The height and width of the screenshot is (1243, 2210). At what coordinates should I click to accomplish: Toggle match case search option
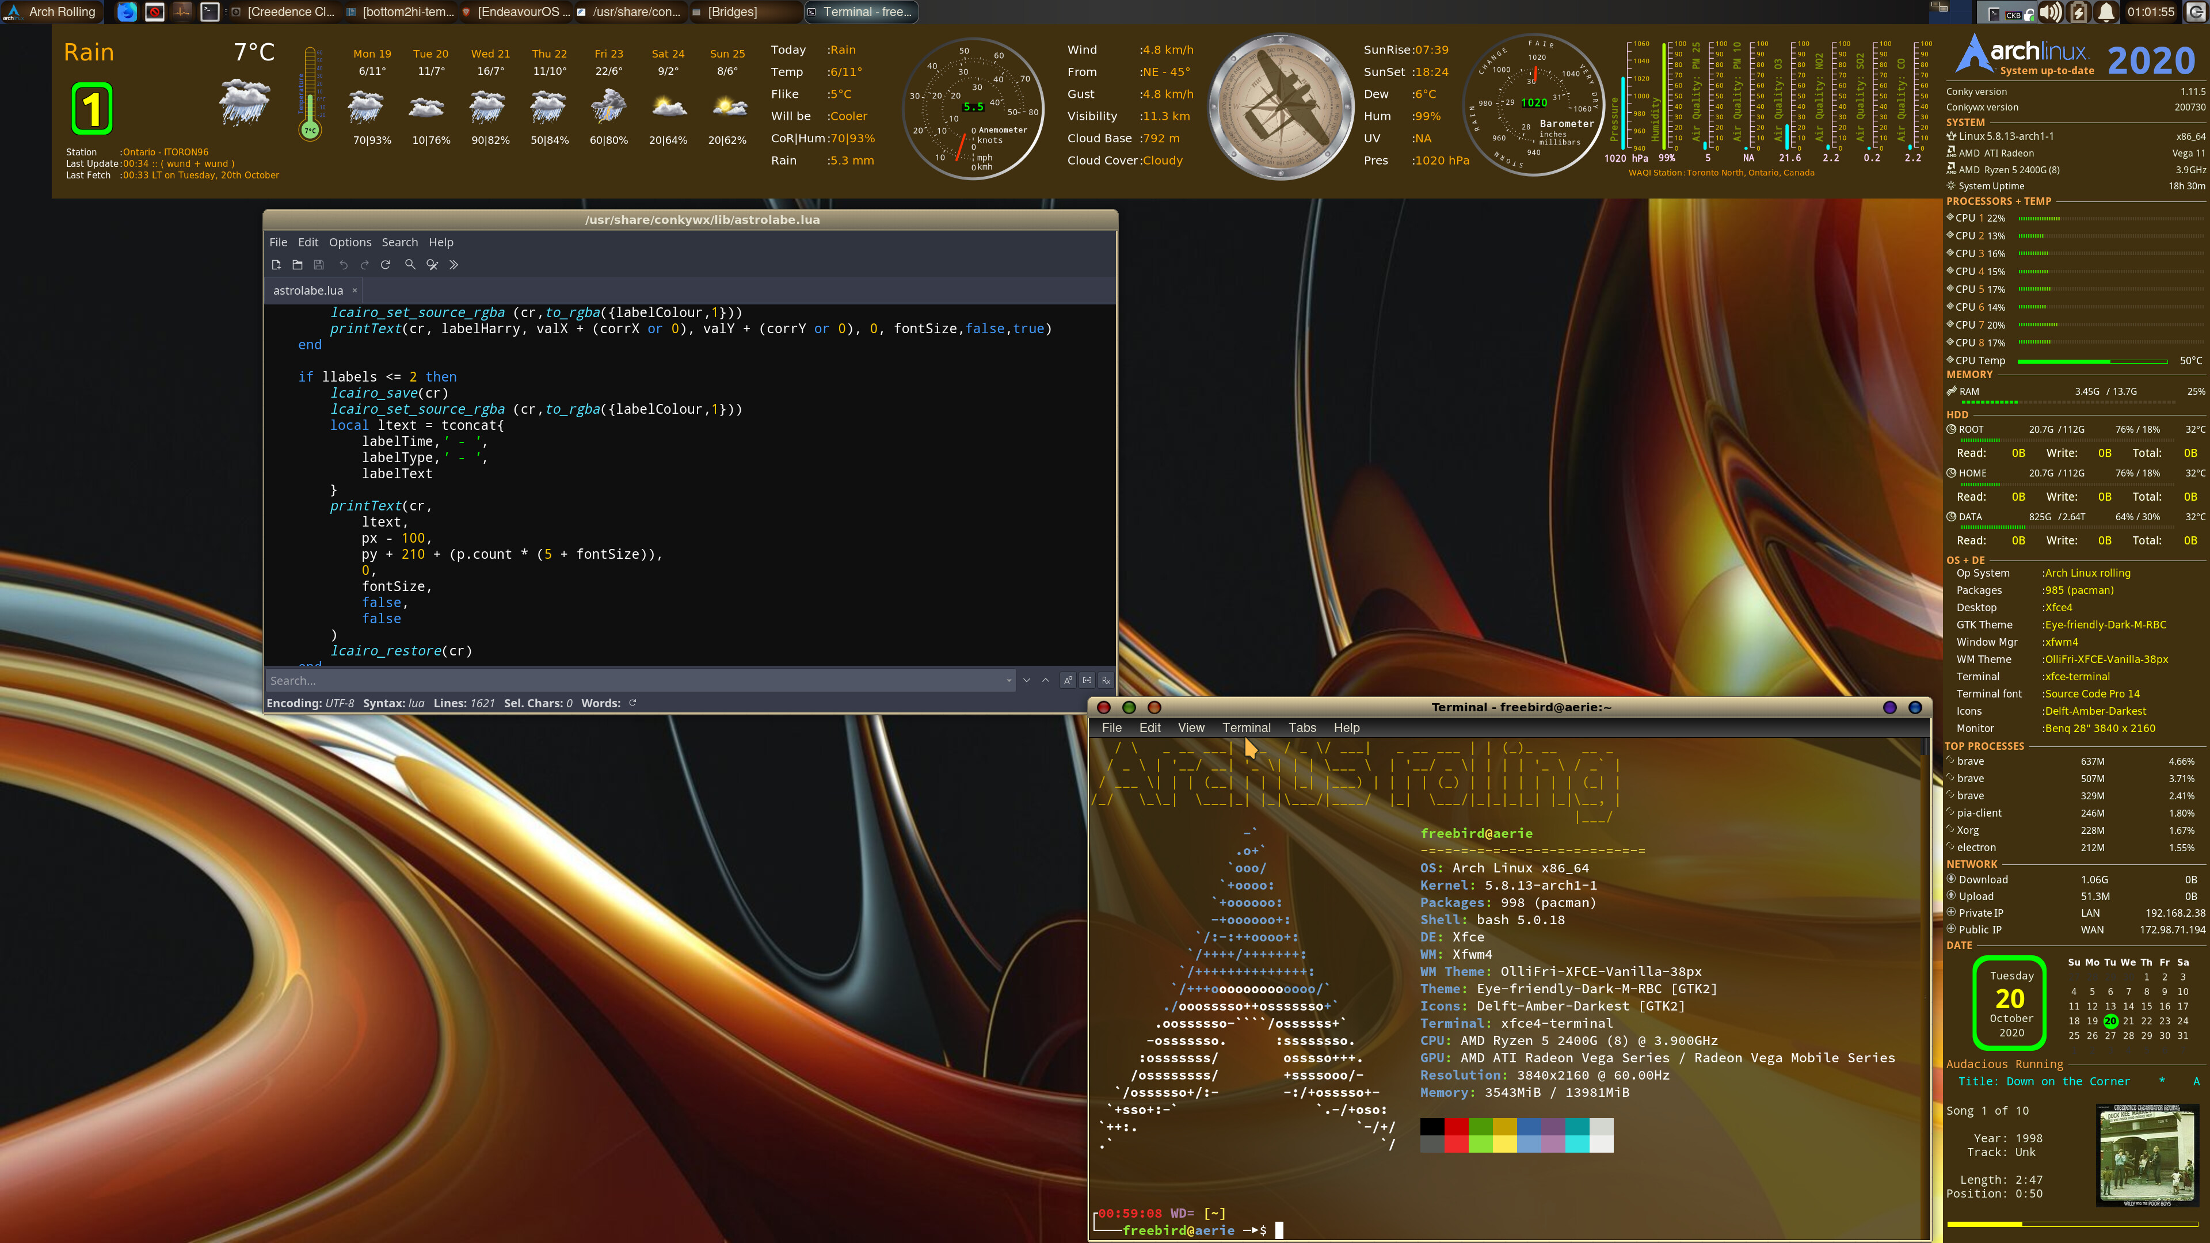point(1068,681)
